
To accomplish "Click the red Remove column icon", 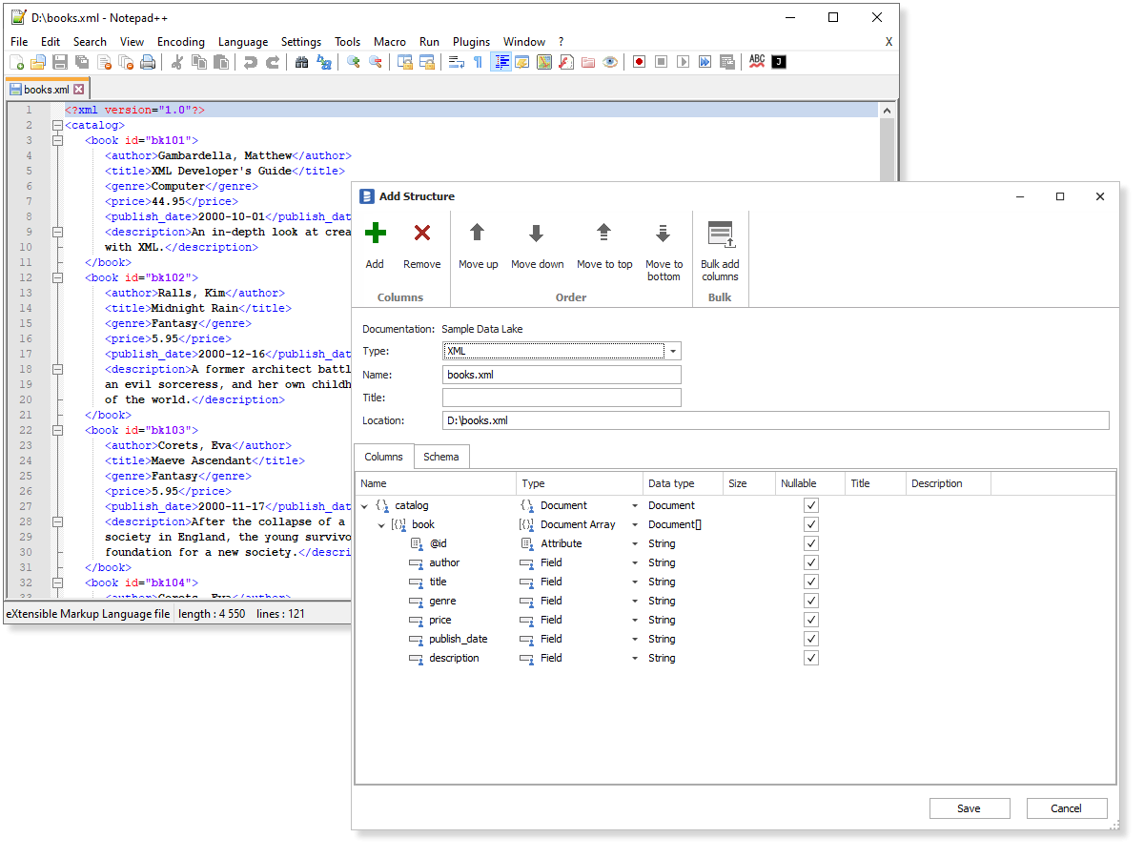I will pos(422,234).
